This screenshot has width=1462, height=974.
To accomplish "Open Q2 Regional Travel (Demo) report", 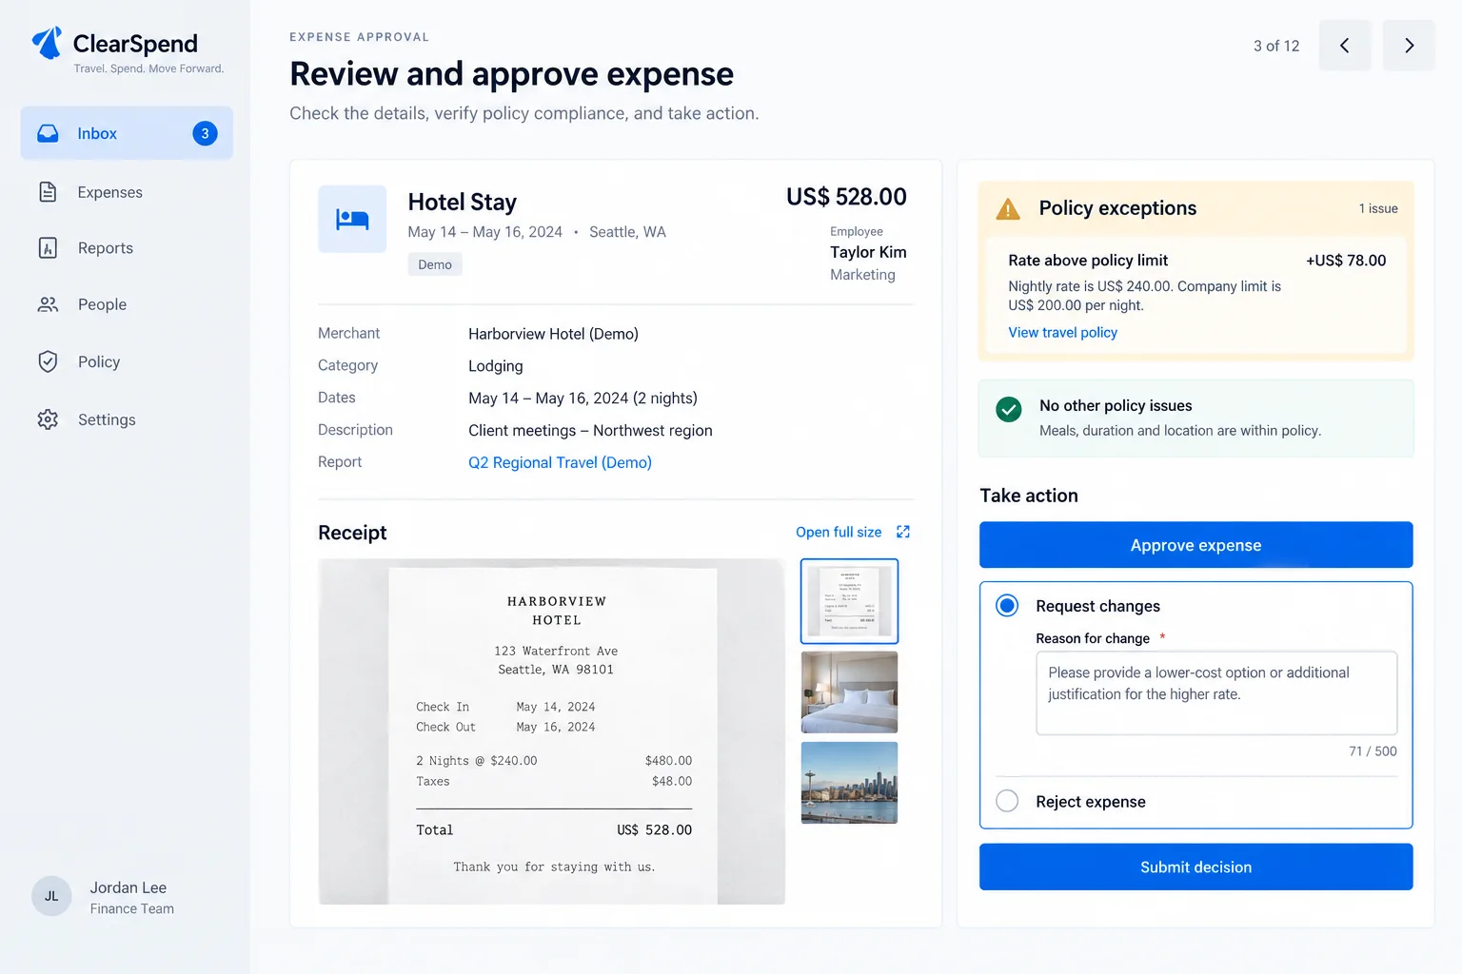I will (x=560, y=462).
